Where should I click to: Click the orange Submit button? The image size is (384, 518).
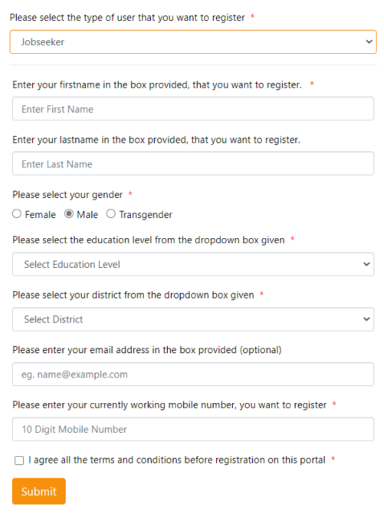coord(39,491)
